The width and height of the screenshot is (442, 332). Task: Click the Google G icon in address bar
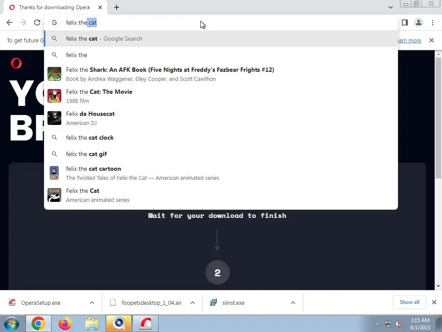[54, 22]
